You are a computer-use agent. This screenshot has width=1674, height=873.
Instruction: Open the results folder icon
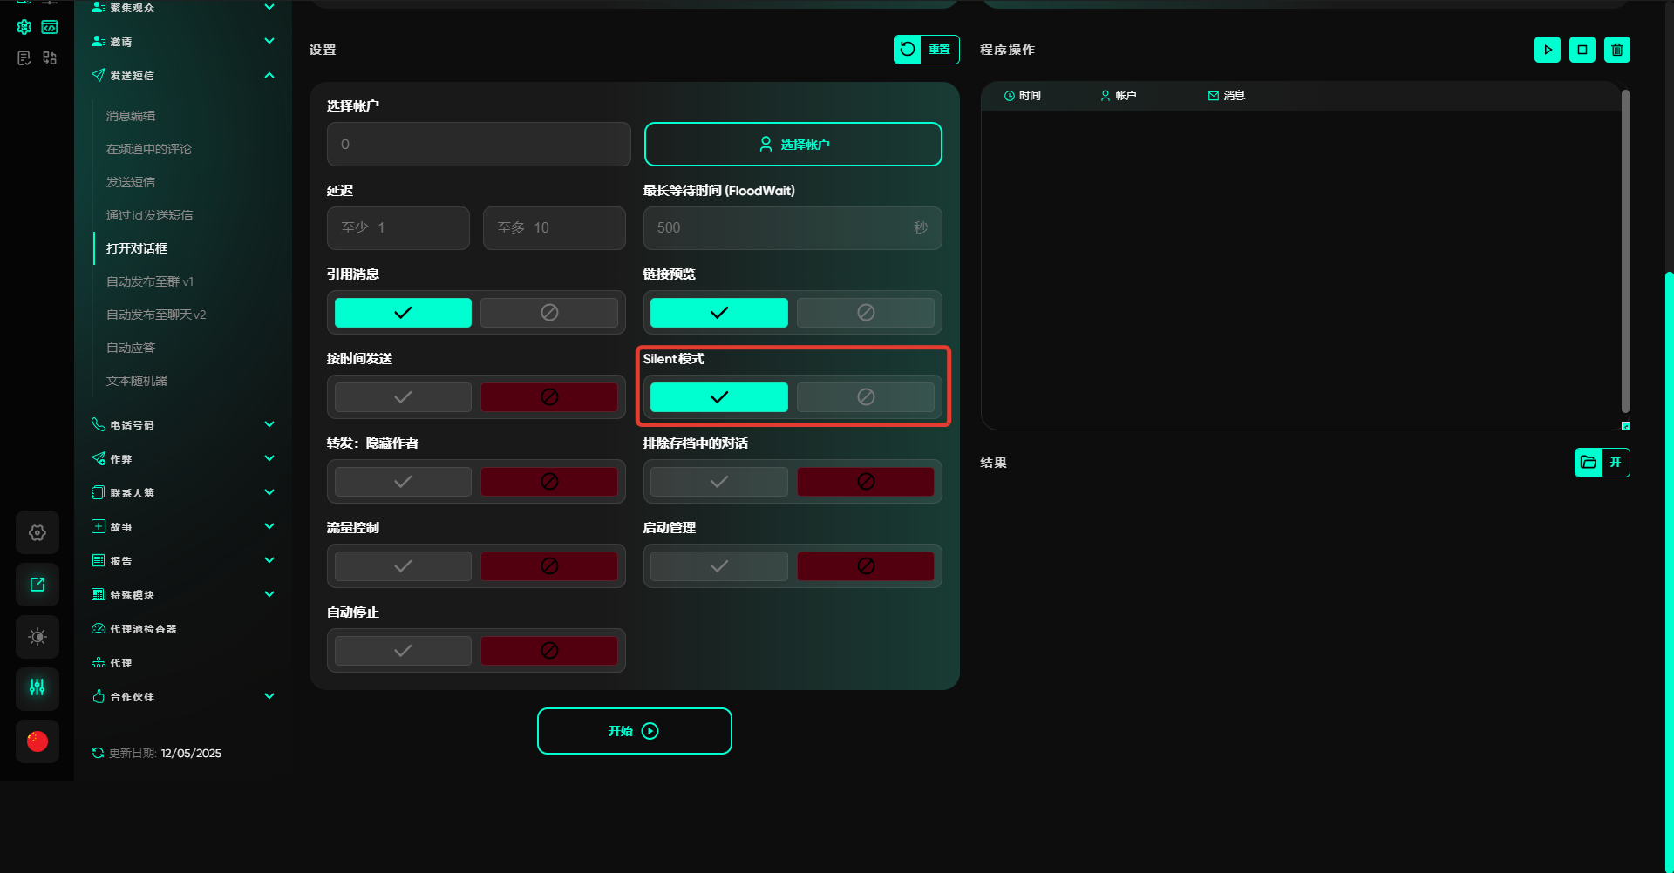(1589, 463)
